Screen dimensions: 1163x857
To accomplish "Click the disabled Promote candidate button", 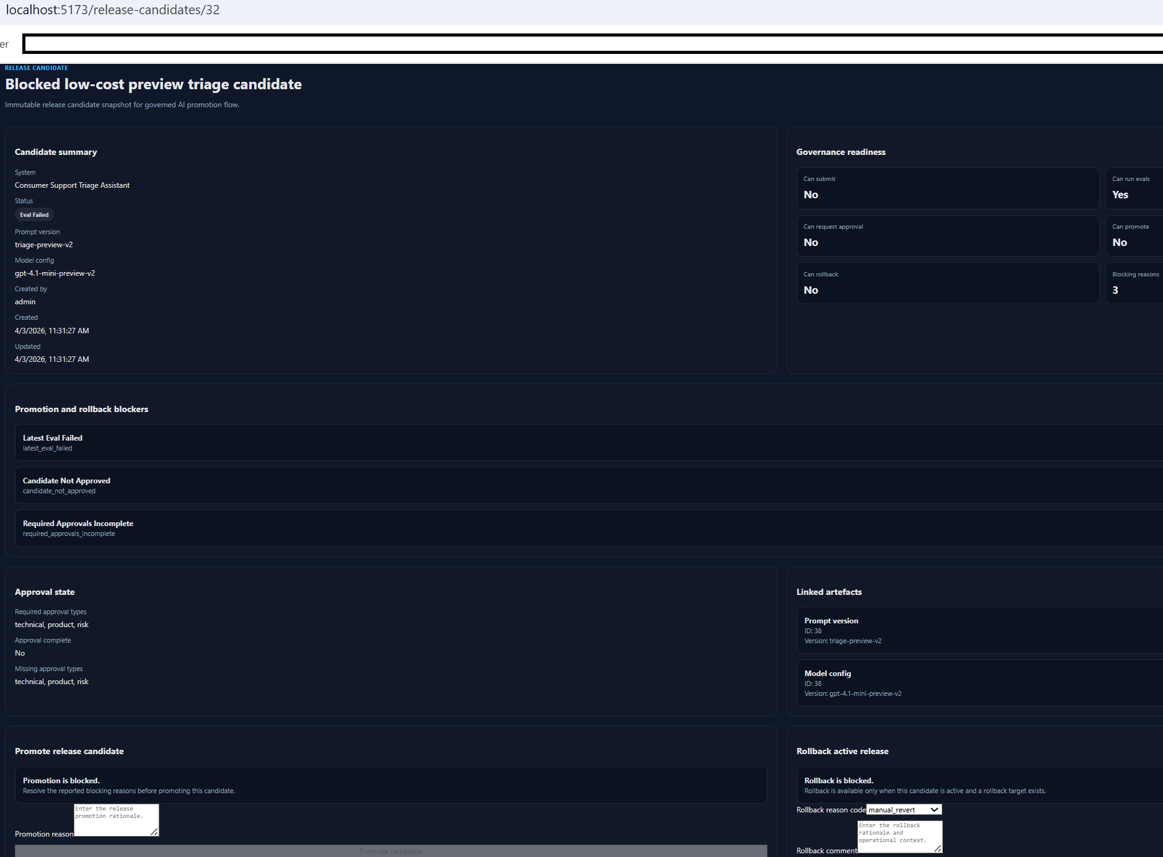I will click(x=391, y=851).
